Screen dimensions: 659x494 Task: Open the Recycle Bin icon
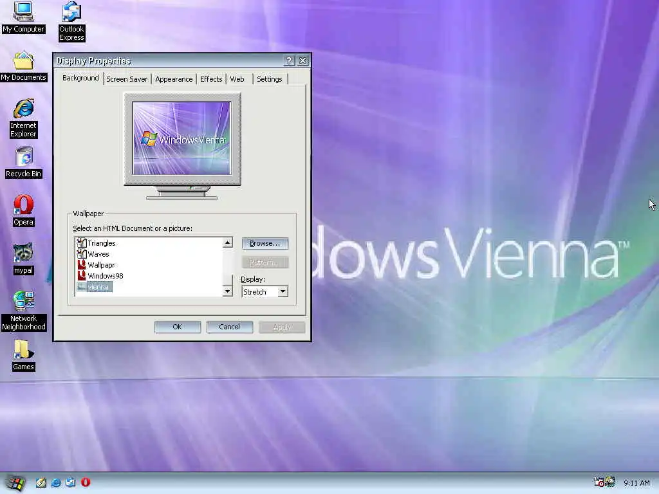click(x=23, y=162)
